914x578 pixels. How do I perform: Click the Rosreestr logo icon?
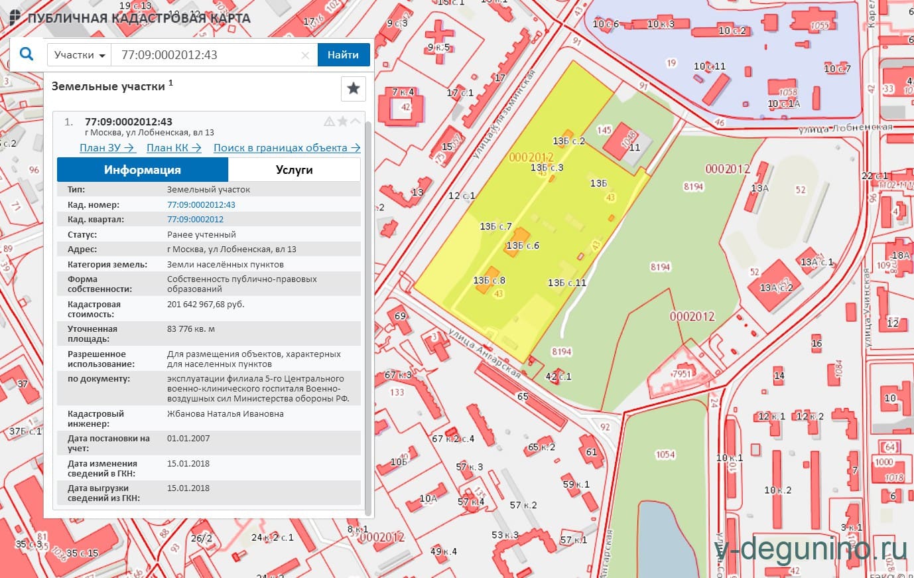pos(15,18)
